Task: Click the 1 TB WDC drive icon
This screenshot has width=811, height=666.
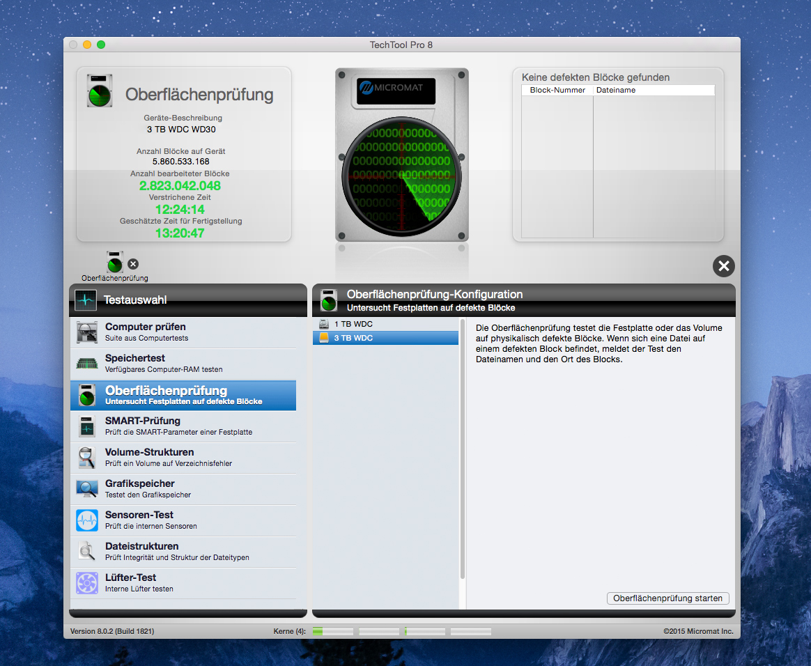Action: coord(324,324)
